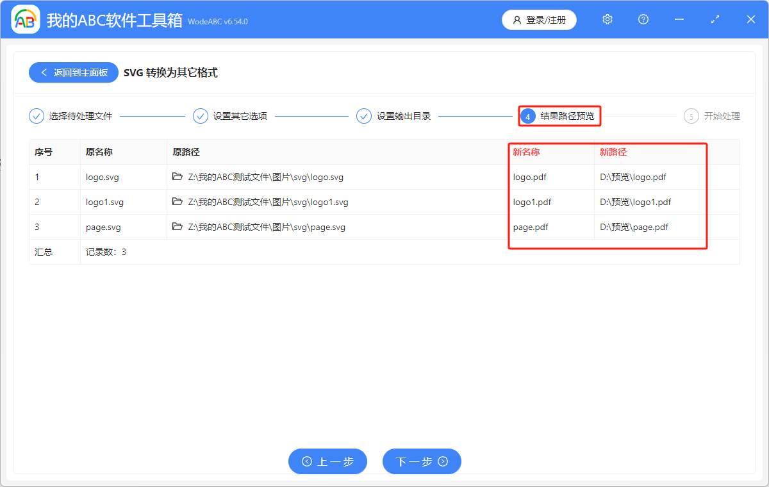769x487 pixels.
Task: Click the folder icon next to logo1.svg path
Action: (x=178, y=202)
